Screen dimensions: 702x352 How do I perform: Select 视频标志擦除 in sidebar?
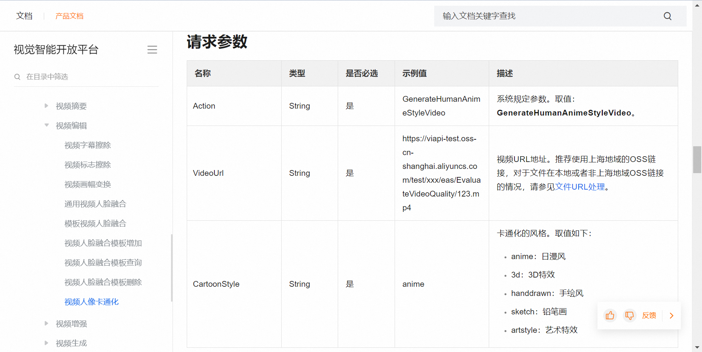88,165
